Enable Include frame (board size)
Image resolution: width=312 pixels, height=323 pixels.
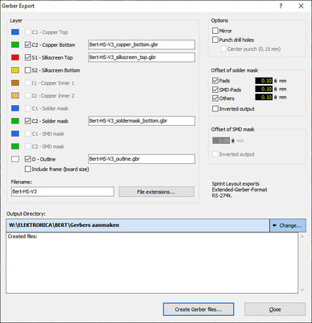coord(27,169)
